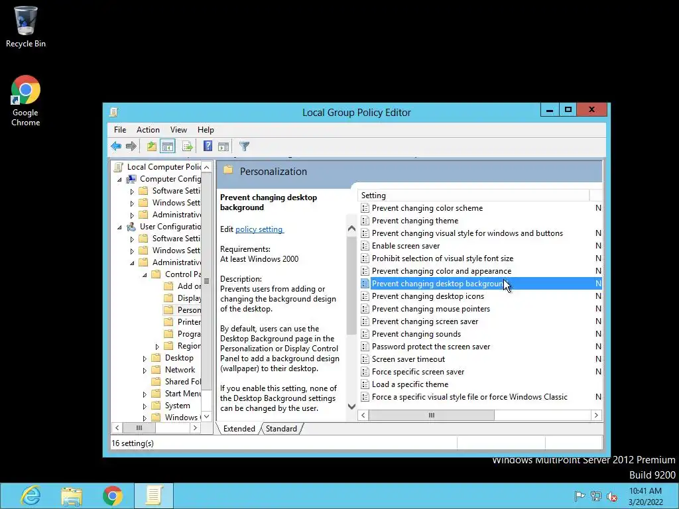
Task: Click tree pane horizontal scrollbar thumb
Action: coord(139,428)
